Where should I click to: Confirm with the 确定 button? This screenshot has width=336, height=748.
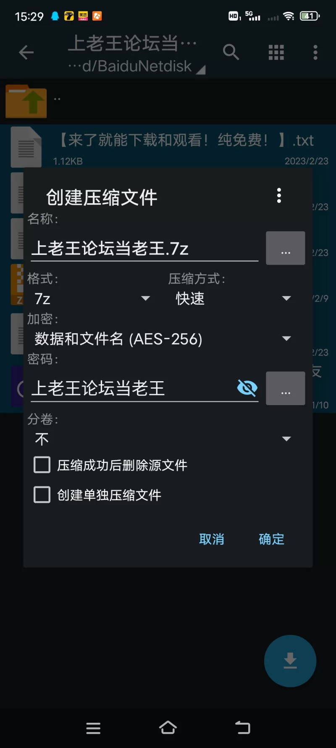[x=271, y=539]
